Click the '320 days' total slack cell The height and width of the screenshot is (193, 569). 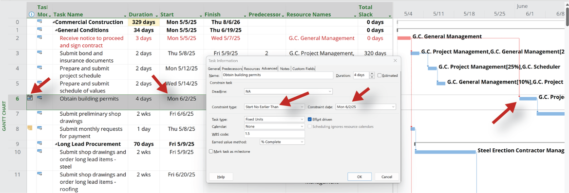click(x=375, y=53)
